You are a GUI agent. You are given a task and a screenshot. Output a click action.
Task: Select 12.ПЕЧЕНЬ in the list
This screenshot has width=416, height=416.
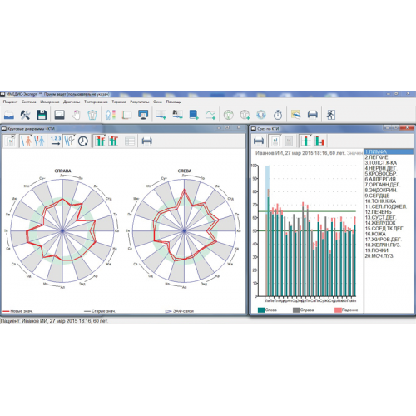pyautogui.click(x=389, y=212)
